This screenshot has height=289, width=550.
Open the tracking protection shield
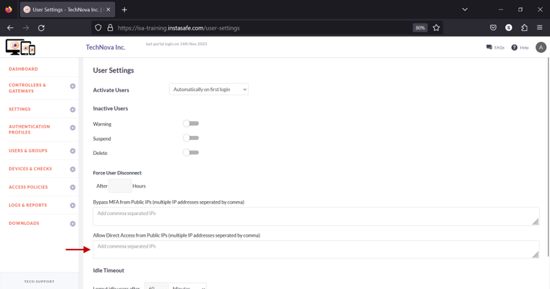point(98,28)
